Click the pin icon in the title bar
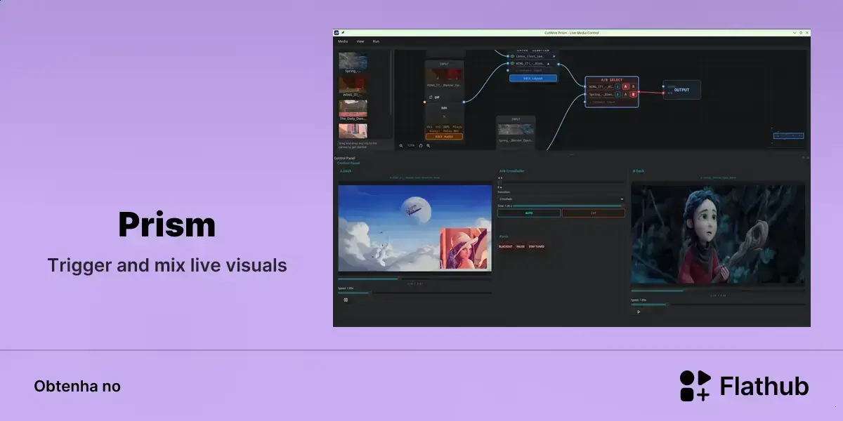The image size is (843, 421). [343, 32]
